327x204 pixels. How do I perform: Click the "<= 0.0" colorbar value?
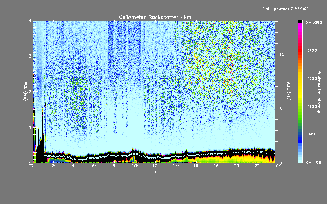314,162
